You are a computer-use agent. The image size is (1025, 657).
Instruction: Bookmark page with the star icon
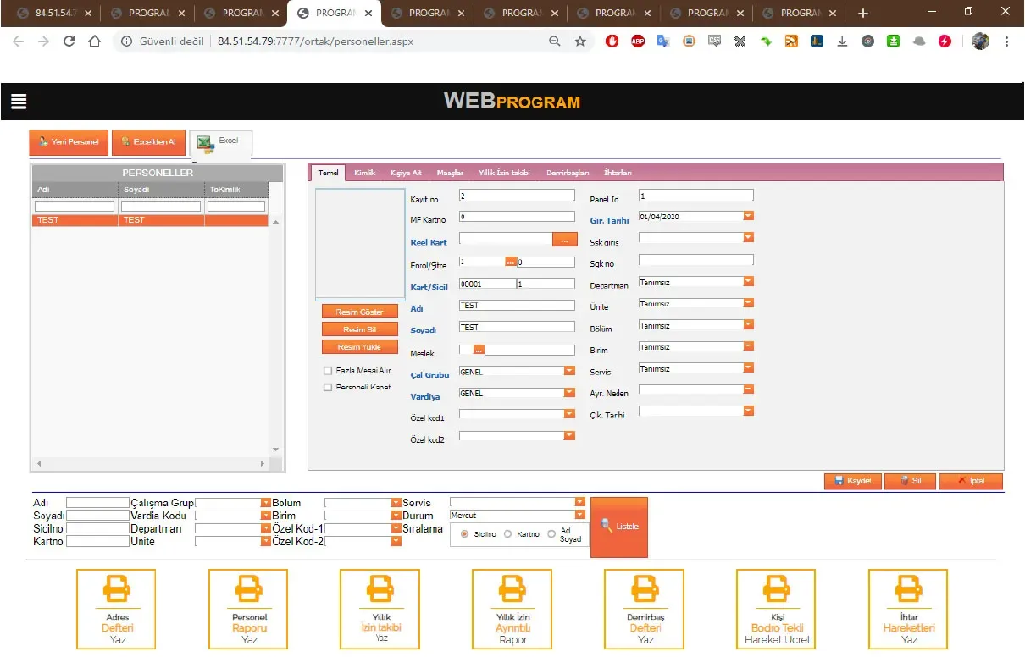coord(580,41)
